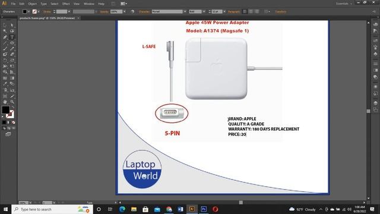This screenshot has width=380, height=214.
Task: Enable Draw Normal mode
Action: point(4,128)
